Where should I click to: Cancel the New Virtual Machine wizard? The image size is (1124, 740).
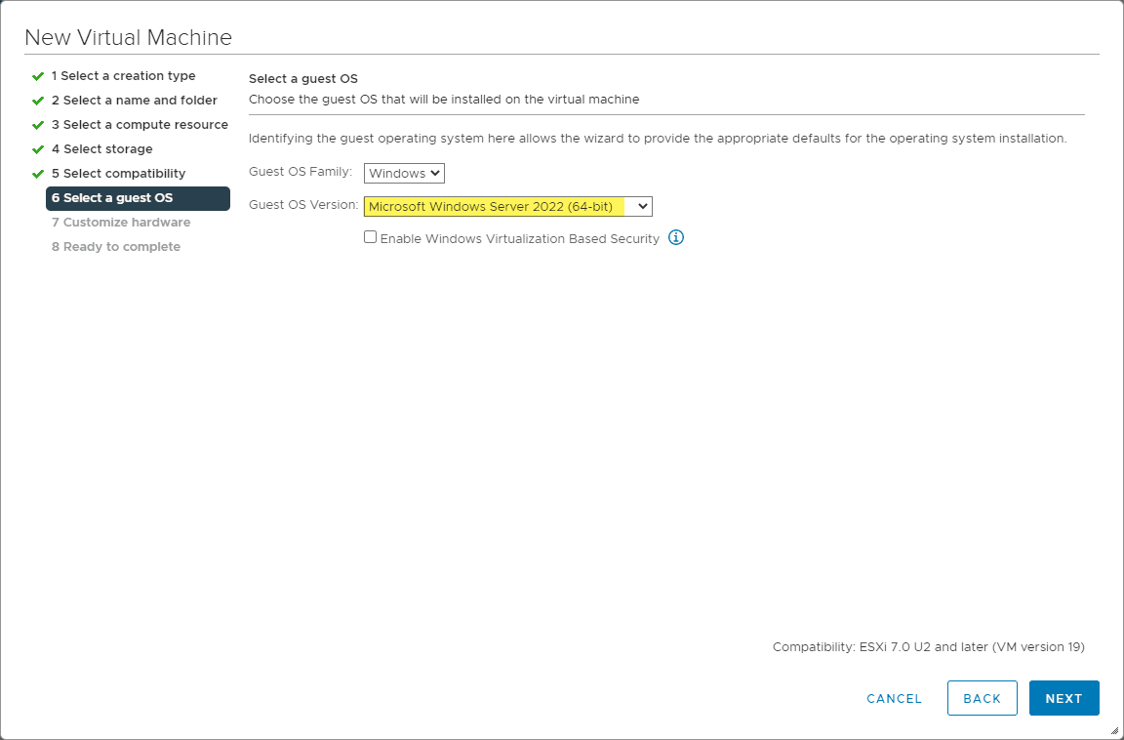pyautogui.click(x=893, y=698)
